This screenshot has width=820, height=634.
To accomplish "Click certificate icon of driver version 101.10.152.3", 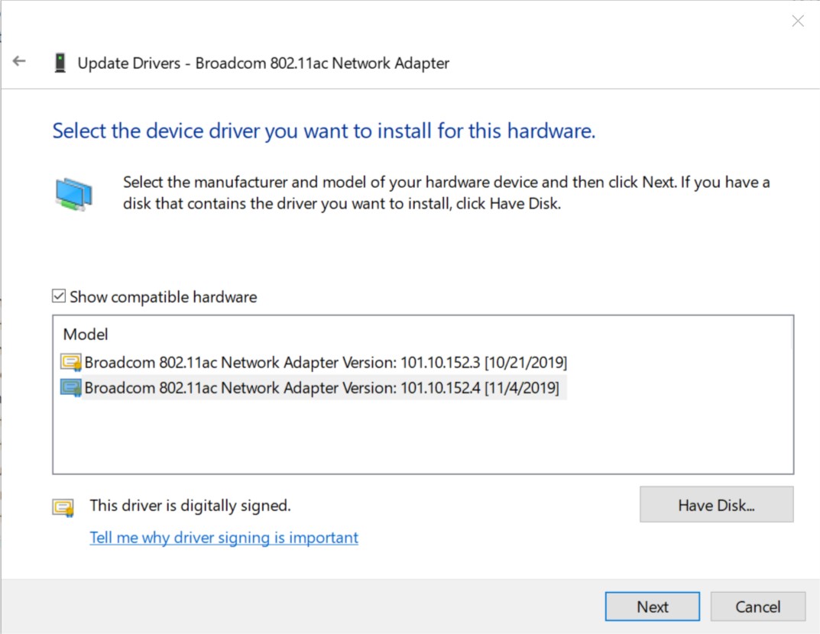I will point(70,362).
